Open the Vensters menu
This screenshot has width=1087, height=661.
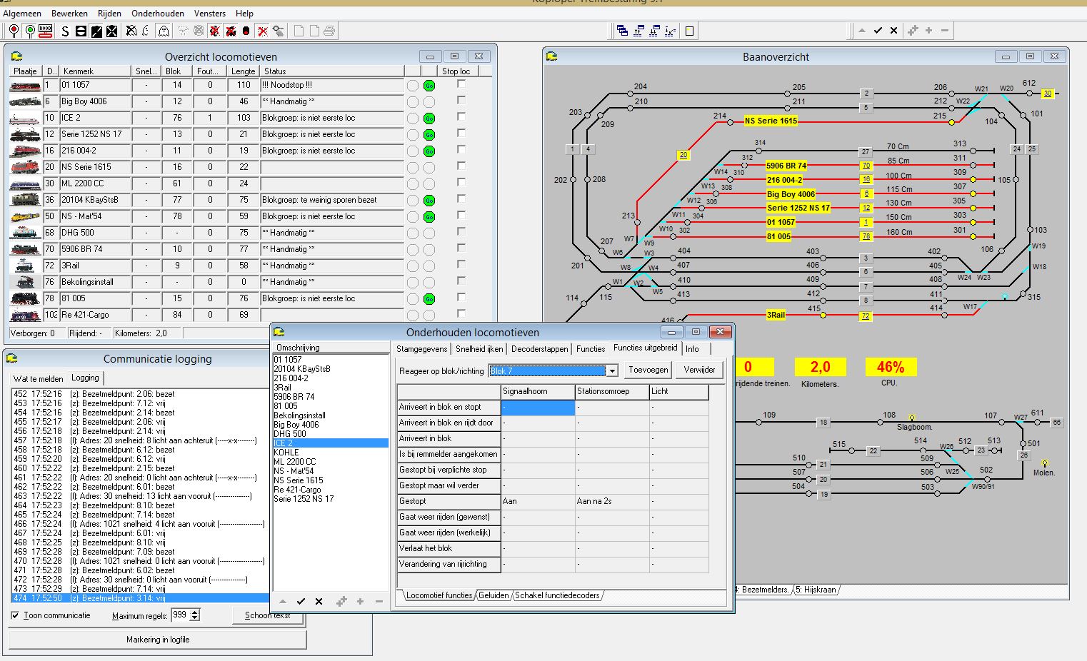(210, 14)
